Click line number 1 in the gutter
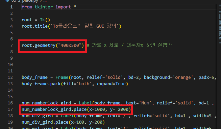 pyautogui.click(x=11, y=7)
